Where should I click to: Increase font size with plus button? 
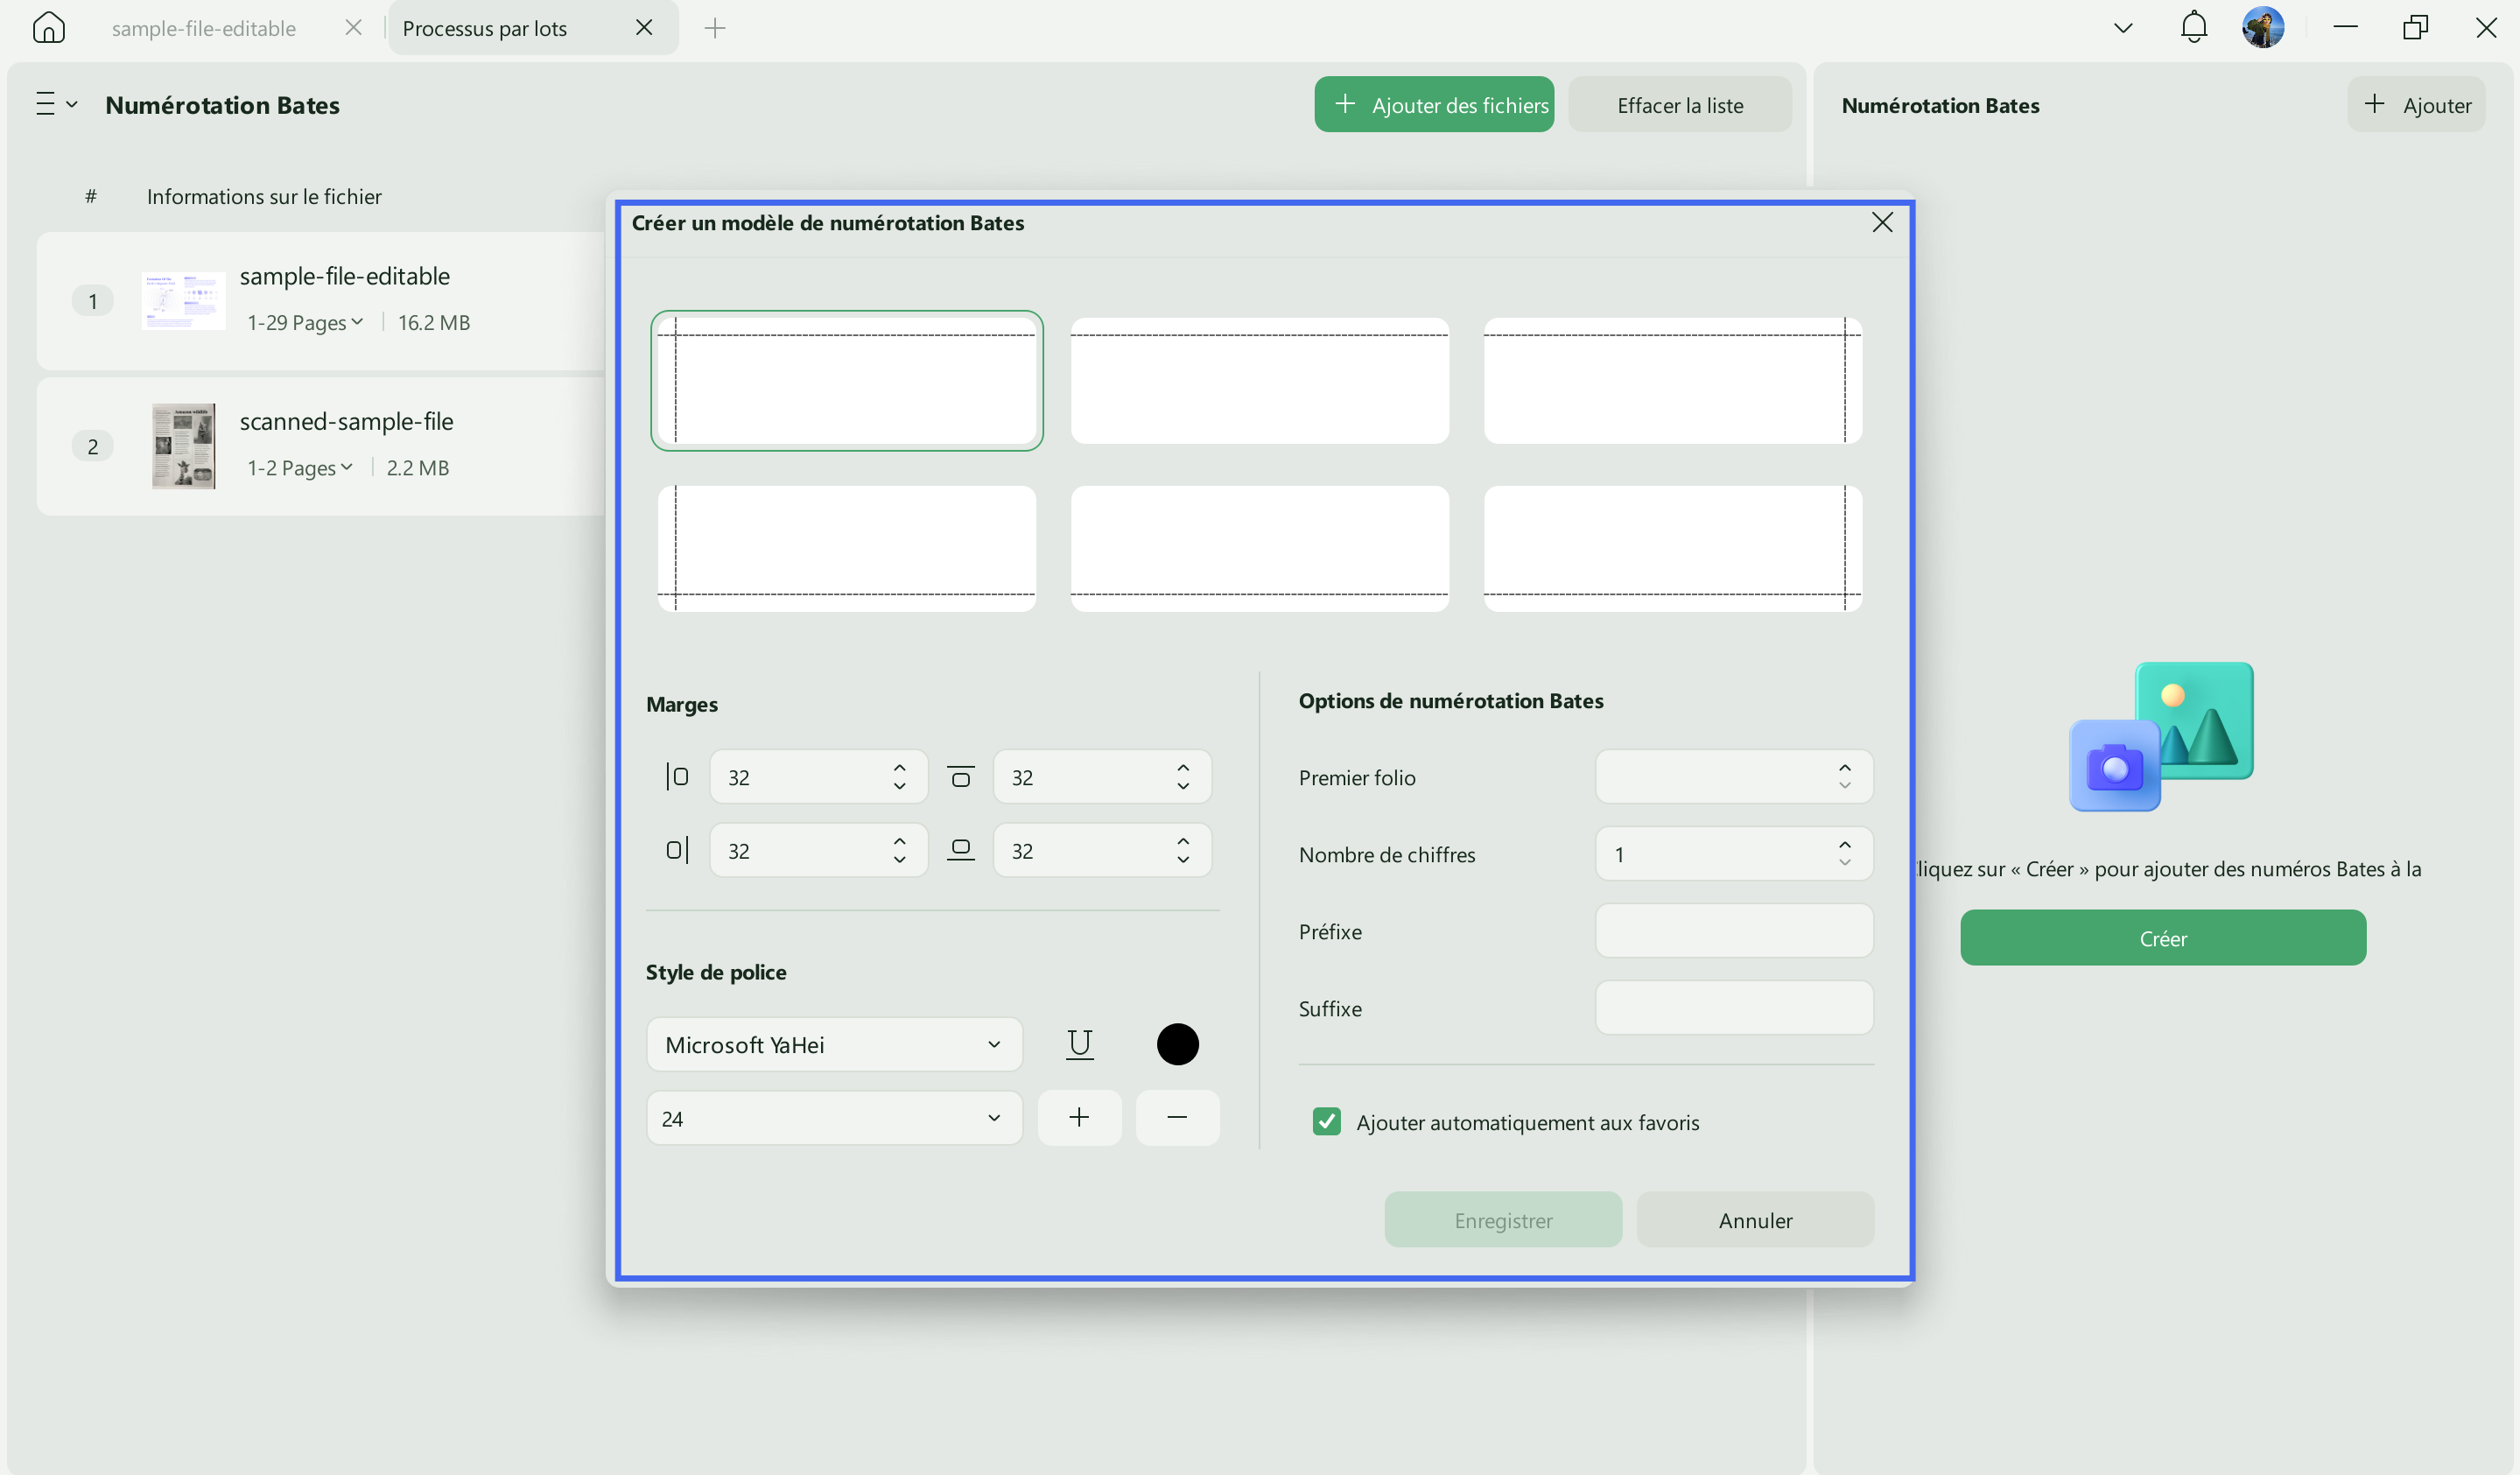1079,1117
